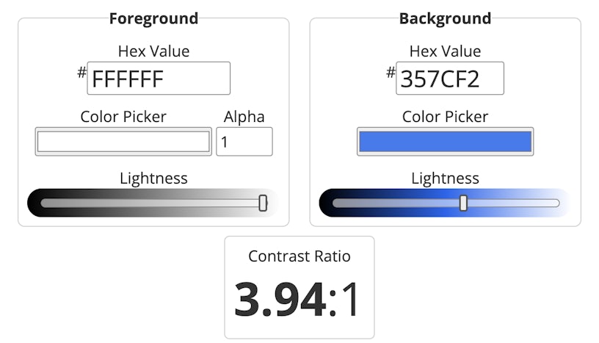Image resolution: width=599 pixels, height=343 pixels.
Task: Focus the Alpha value input box
Action: 244,142
